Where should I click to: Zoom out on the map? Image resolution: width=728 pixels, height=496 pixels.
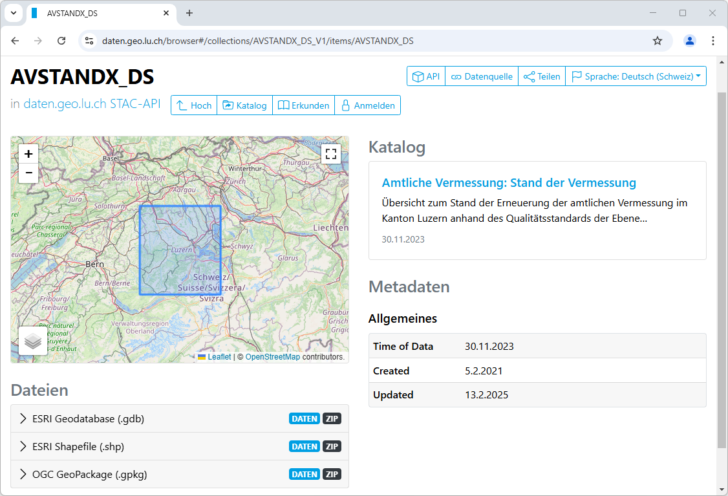(x=28, y=173)
